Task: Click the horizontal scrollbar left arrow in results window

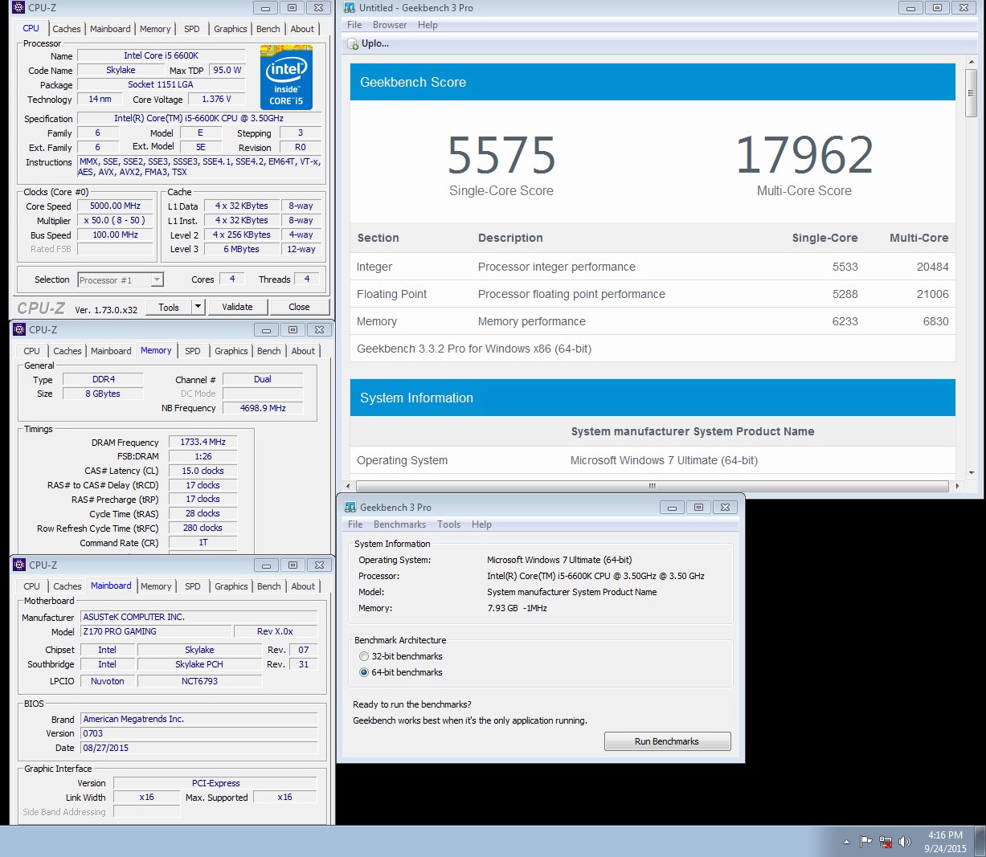Action: click(348, 486)
